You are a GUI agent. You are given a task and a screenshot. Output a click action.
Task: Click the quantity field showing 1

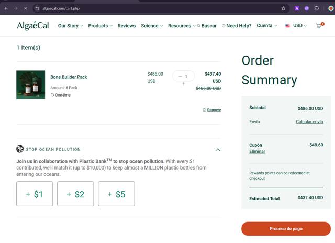coord(186,77)
